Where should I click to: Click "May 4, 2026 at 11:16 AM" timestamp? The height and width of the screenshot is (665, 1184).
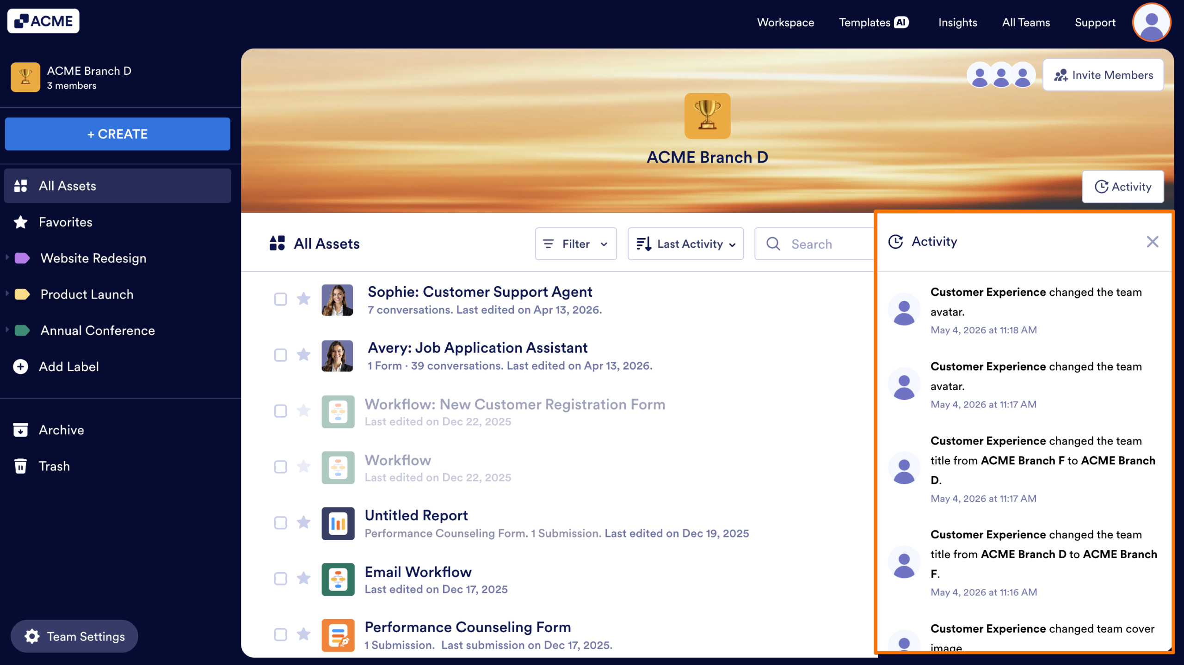pos(984,592)
